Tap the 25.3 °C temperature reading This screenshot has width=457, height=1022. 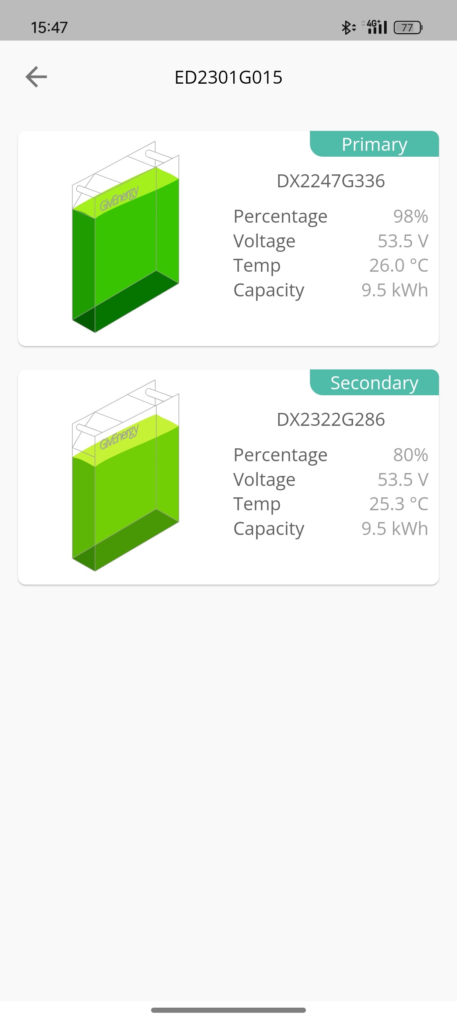(x=399, y=504)
